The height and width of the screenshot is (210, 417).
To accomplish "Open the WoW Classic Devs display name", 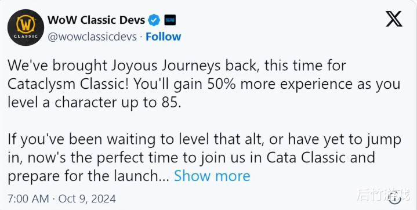I will [96, 20].
